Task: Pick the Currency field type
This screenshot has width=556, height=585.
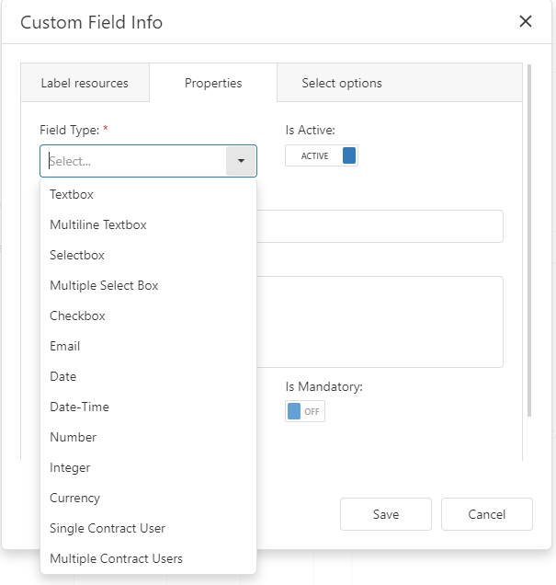Action: 148,498
